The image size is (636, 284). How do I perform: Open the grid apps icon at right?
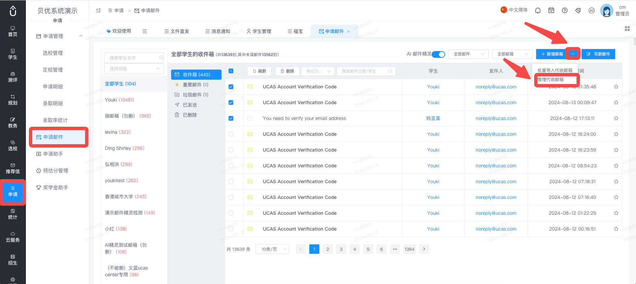(x=627, y=29)
